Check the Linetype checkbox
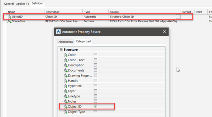Image resolution: width=212 pixels, height=117 pixels. click(x=95, y=96)
